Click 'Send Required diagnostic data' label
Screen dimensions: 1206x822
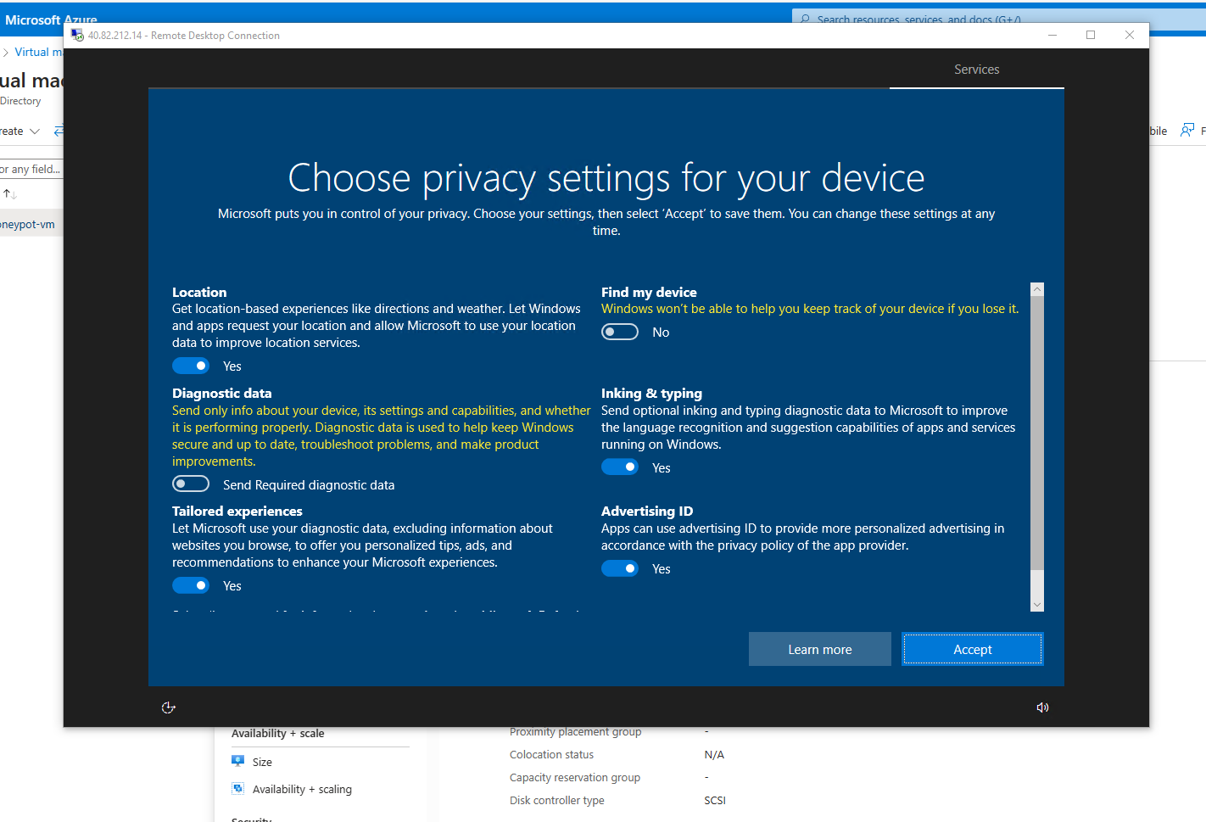click(x=309, y=484)
